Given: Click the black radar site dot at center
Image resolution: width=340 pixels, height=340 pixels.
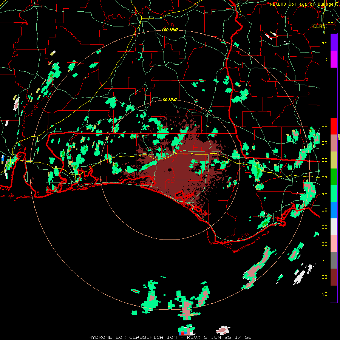Looking at the screenshot, I should pyautogui.click(x=170, y=170).
